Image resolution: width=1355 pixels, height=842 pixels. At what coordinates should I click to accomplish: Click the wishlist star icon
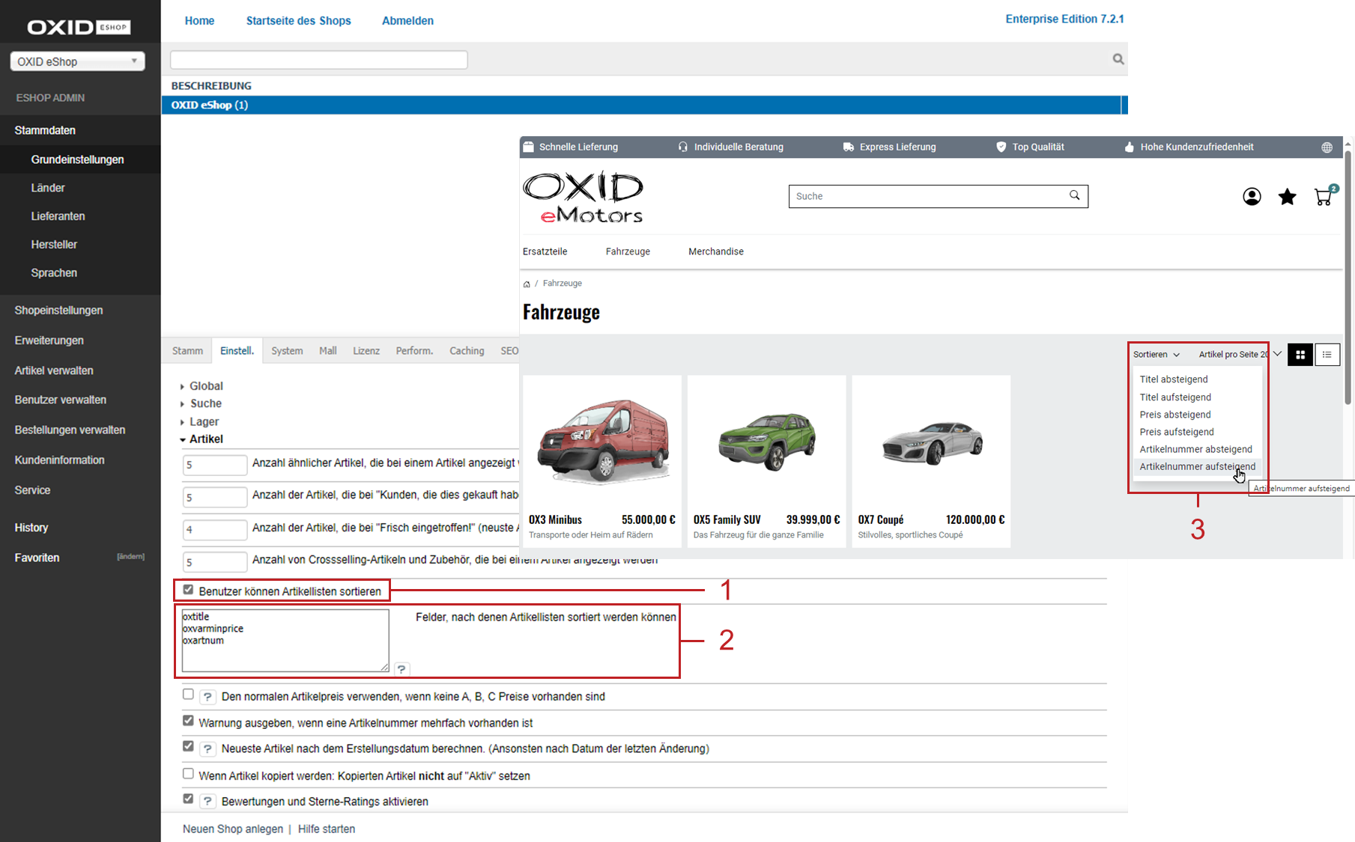[x=1287, y=197]
